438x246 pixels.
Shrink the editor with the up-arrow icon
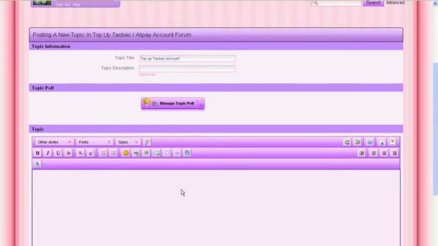[382, 142]
